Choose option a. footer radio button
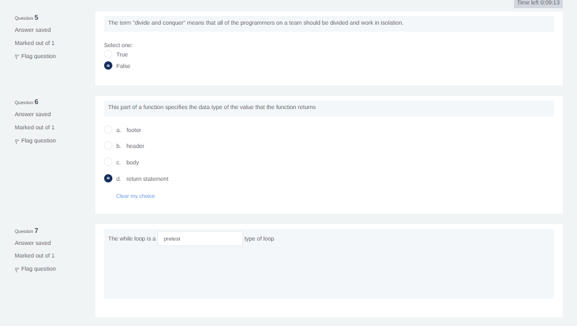Screen dimensions: 577x326 pos(108,129)
